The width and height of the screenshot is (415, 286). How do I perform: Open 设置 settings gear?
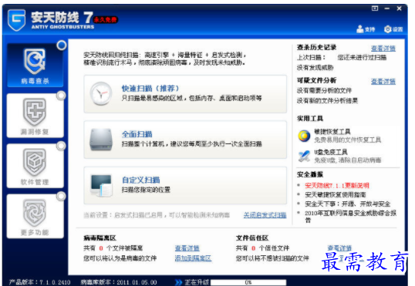click(x=393, y=29)
